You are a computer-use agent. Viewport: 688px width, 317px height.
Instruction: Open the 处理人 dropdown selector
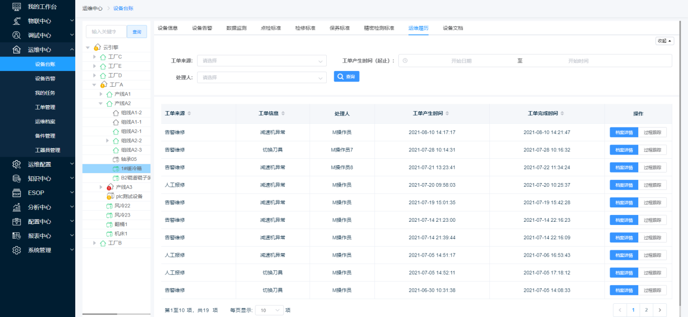[262, 78]
